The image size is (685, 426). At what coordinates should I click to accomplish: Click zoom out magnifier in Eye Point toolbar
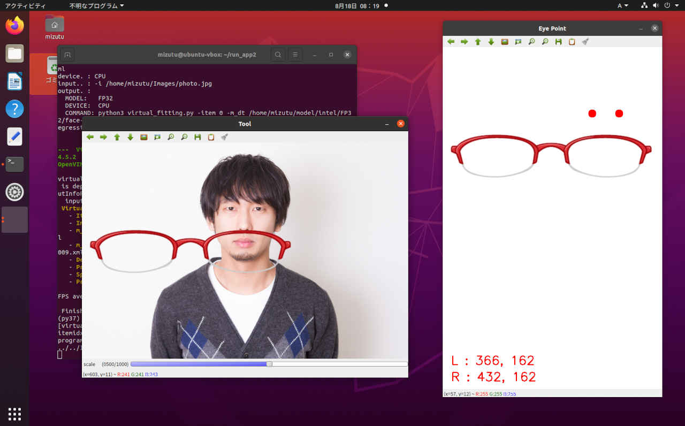pos(545,42)
